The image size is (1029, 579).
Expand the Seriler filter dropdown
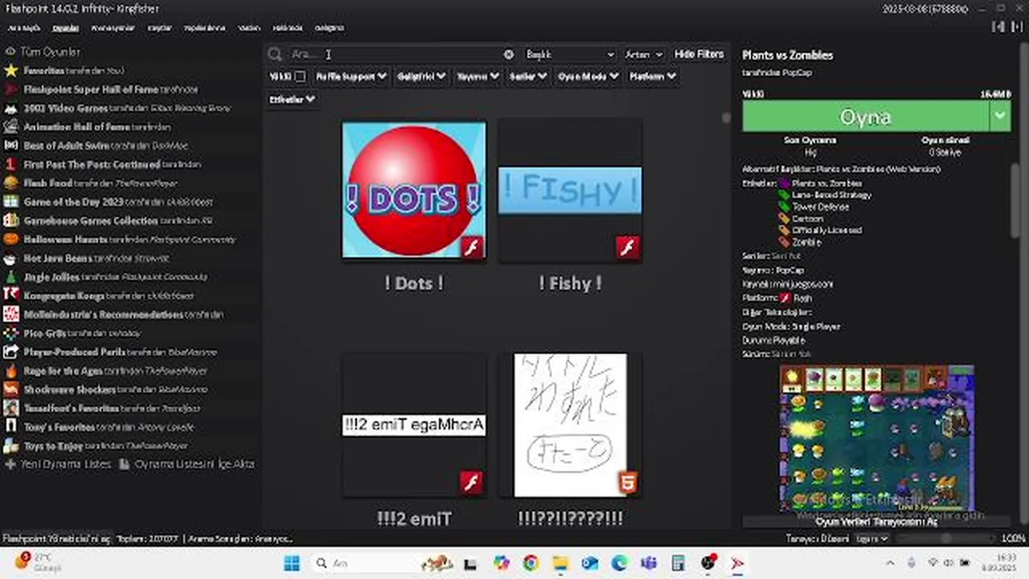(528, 76)
